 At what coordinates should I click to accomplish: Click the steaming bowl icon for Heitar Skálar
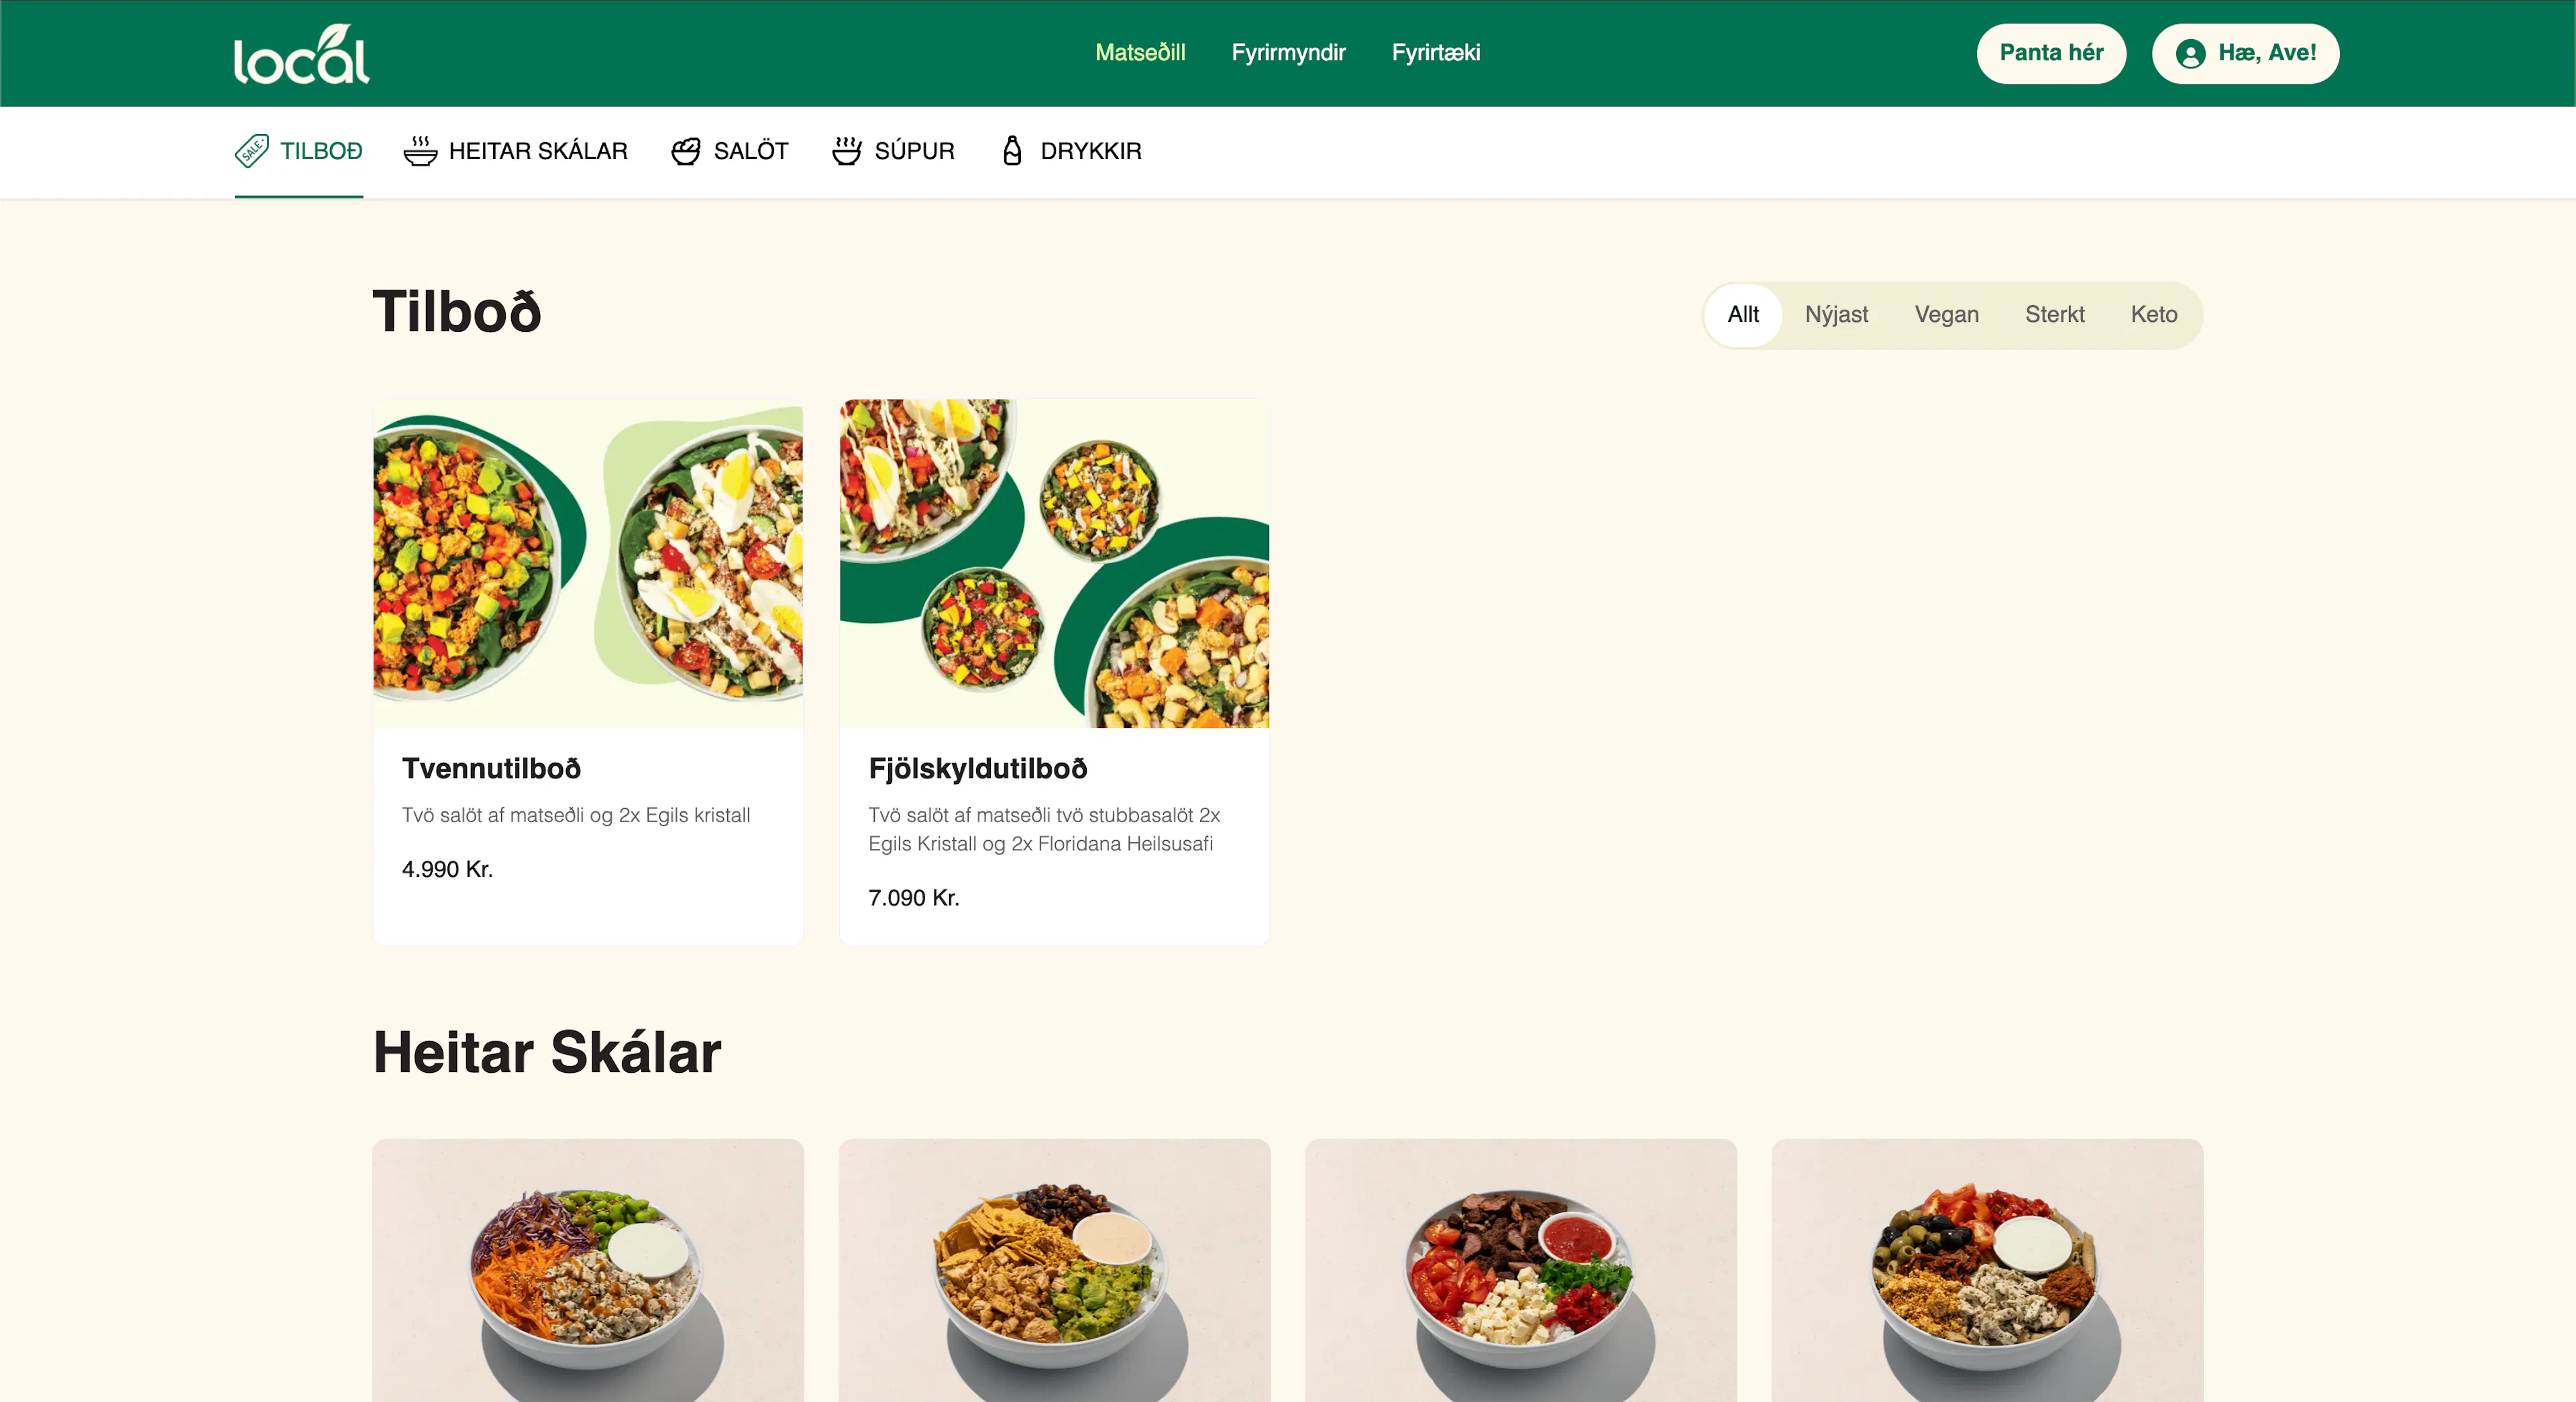[420, 151]
